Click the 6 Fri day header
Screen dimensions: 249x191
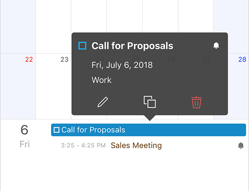click(25, 136)
